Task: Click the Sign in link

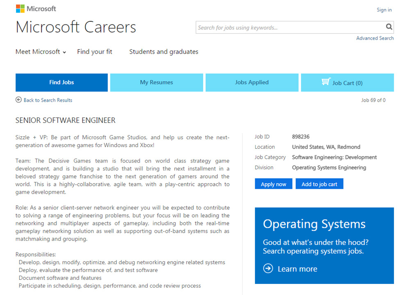Action: 384,10
